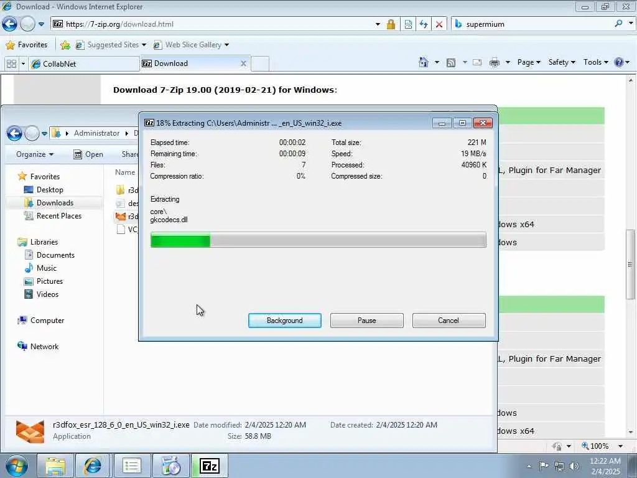This screenshot has height=478, width=637.
Task: Click the compatibility view icon
Action: [x=408, y=24]
